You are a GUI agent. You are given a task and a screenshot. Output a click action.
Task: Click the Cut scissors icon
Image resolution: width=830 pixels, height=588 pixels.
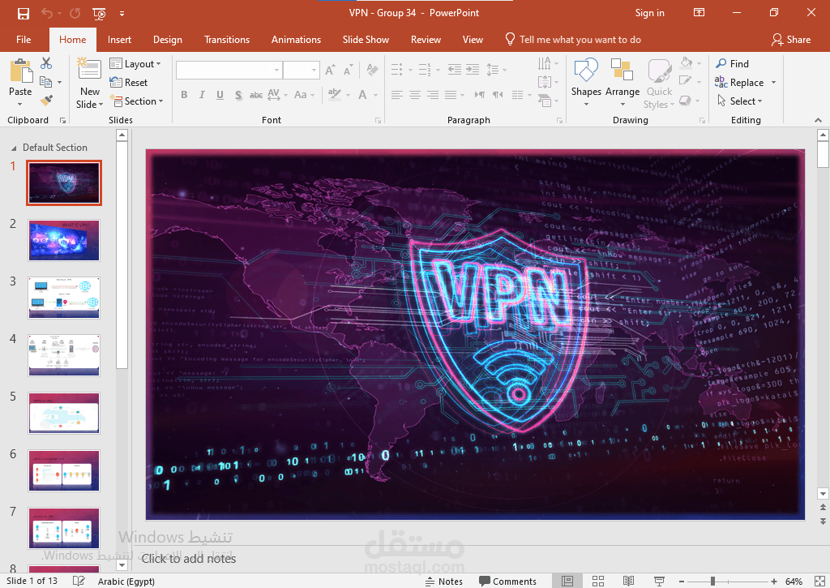pos(46,63)
